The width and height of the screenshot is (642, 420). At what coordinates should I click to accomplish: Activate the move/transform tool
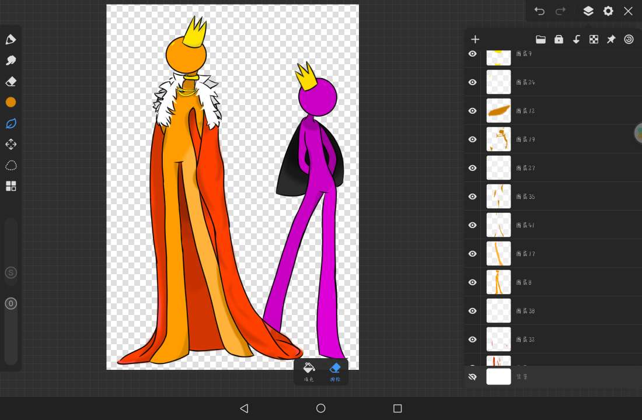click(x=11, y=144)
